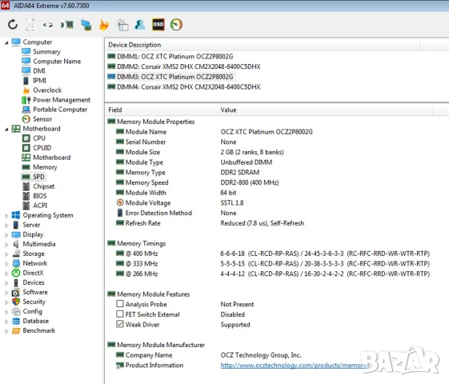Select Portable Computer in the tree

click(60, 110)
